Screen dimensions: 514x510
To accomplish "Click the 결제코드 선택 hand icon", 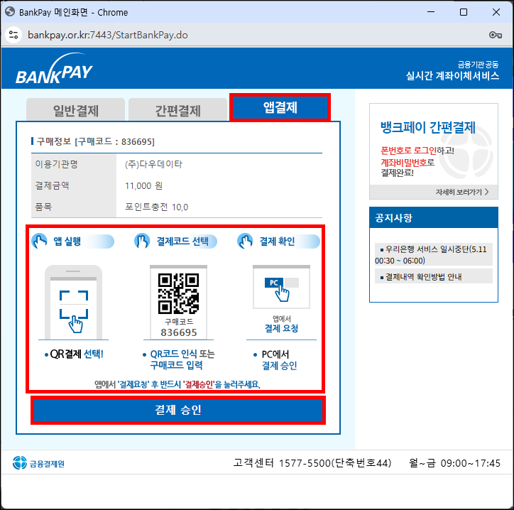I will click(x=142, y=242).
